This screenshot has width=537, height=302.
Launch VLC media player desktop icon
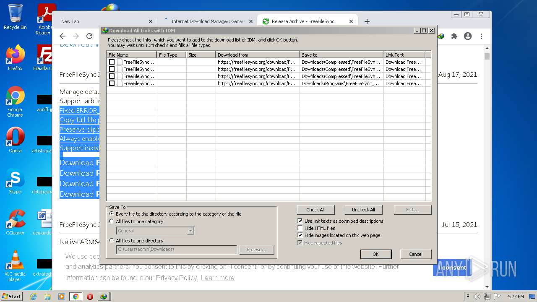(x=15, y=266)
